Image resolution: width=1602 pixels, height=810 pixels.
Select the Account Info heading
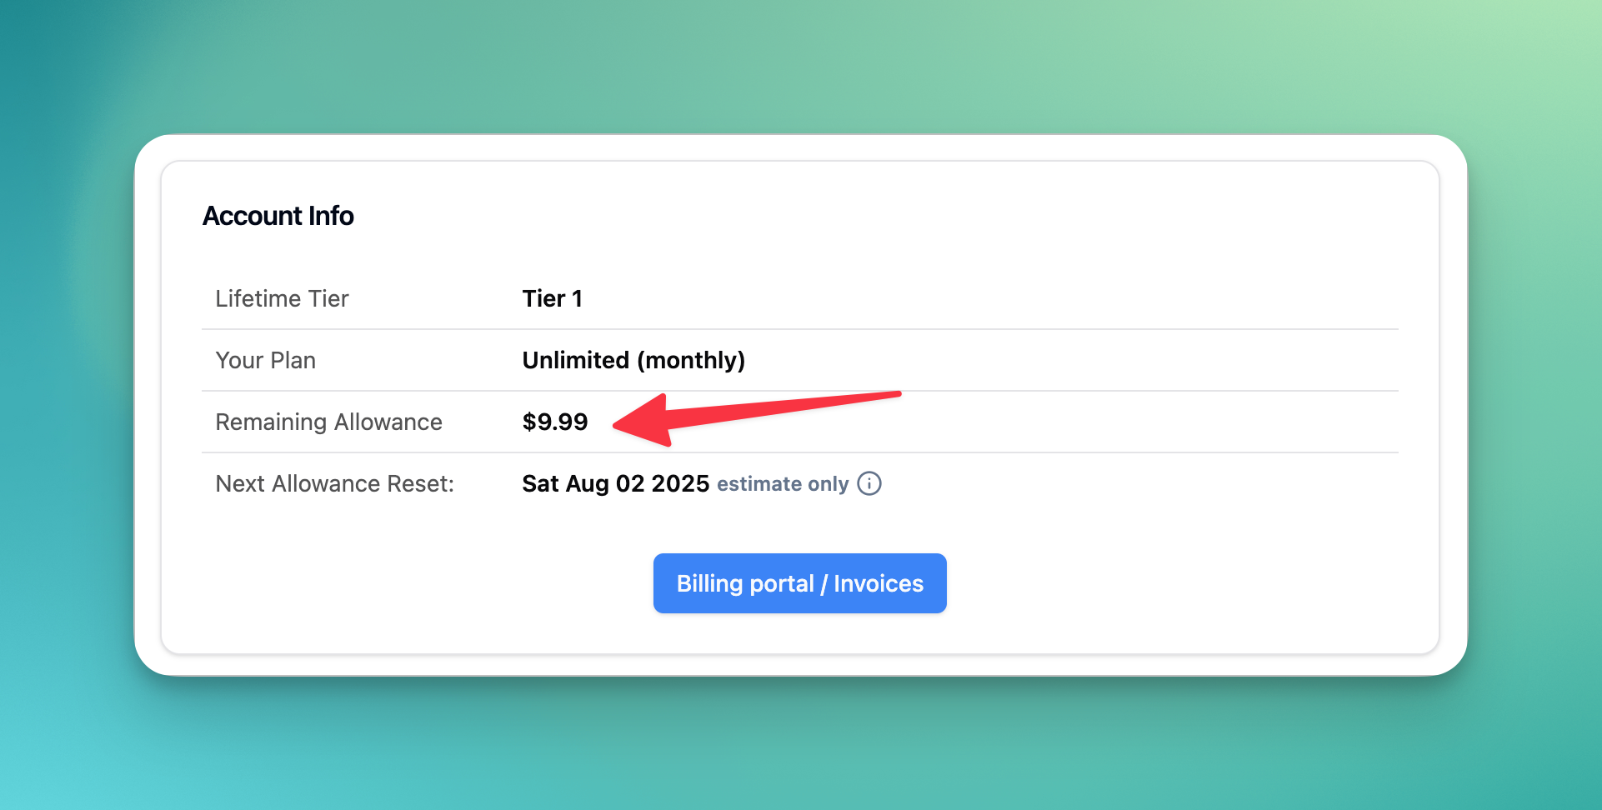(x=278, y=216)
